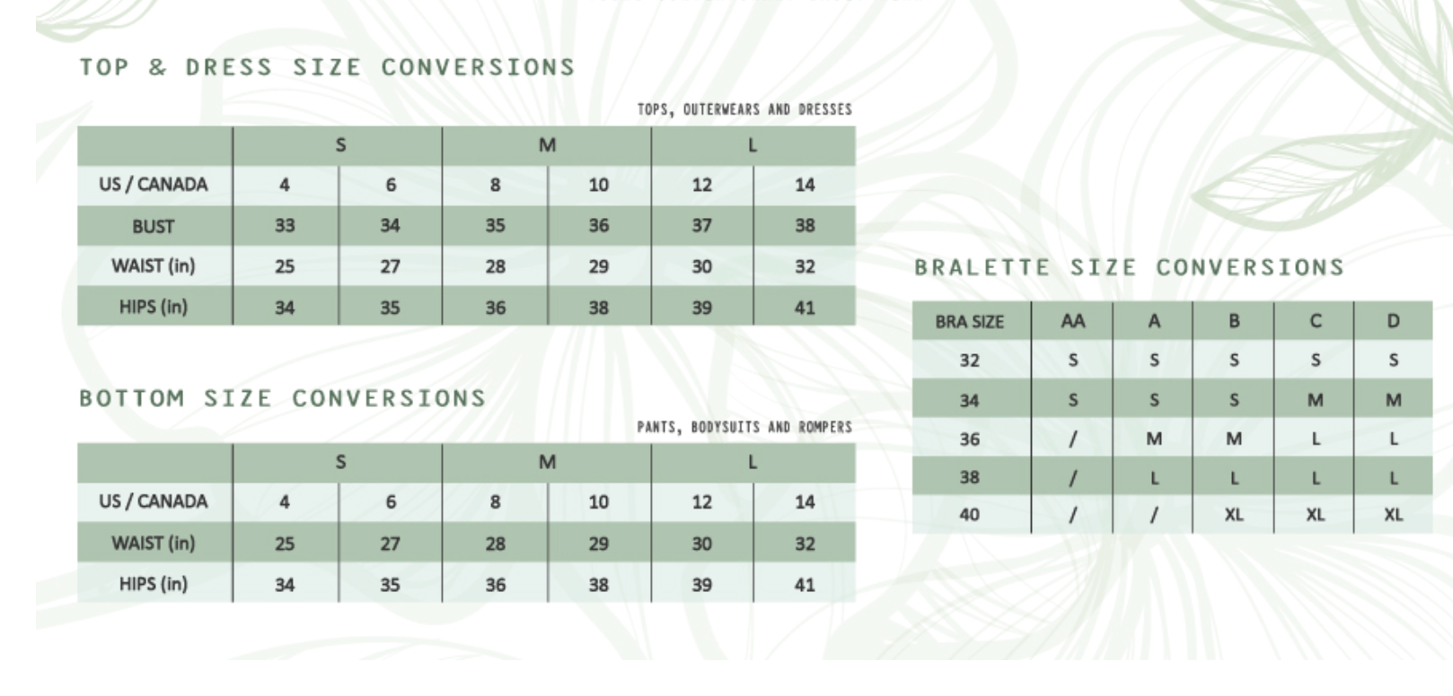1453x696 pixels.
Task: Click the Pants, Bodysuits and Rompers caption
Action: tap(744, 427)
